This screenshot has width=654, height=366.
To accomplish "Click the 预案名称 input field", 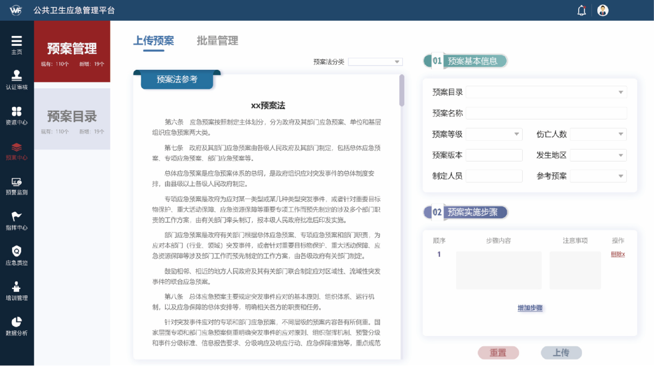I will point(546,113).
